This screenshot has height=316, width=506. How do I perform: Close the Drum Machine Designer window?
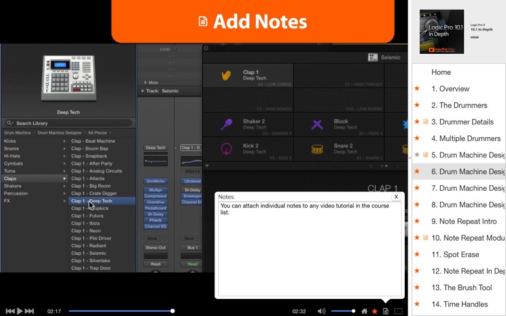(x=206, y=48)
